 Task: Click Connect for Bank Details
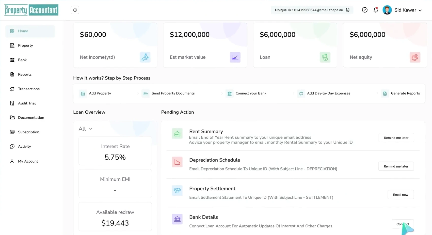coord(403,224)
